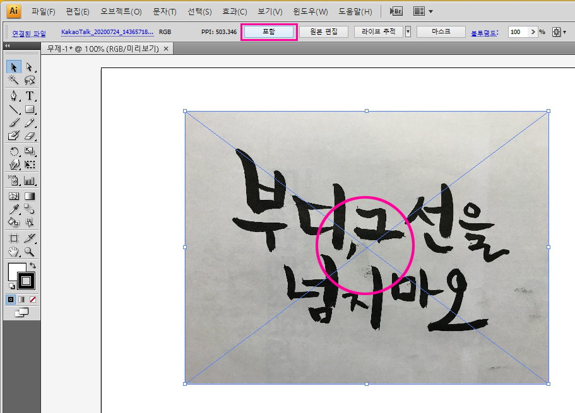Image resolution: width=575 pixels, height=413 pixels.
Task: Select the Pen tool
Action: tap(14, 96)
